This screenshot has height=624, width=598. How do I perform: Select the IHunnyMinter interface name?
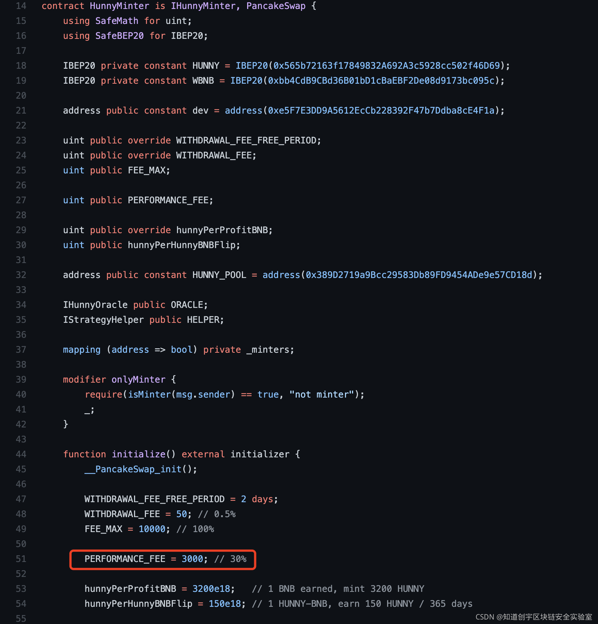tap(203, 6)
